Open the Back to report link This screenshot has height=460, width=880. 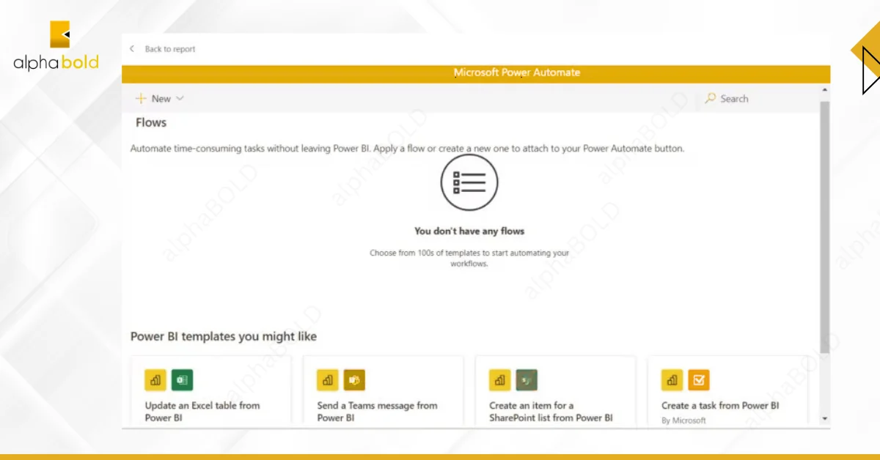[x=170, y=49]
